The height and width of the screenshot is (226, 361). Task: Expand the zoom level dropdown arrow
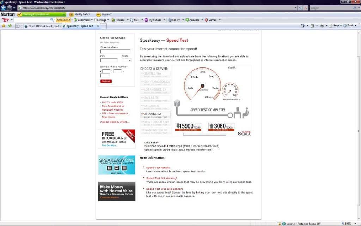point(355,224)
